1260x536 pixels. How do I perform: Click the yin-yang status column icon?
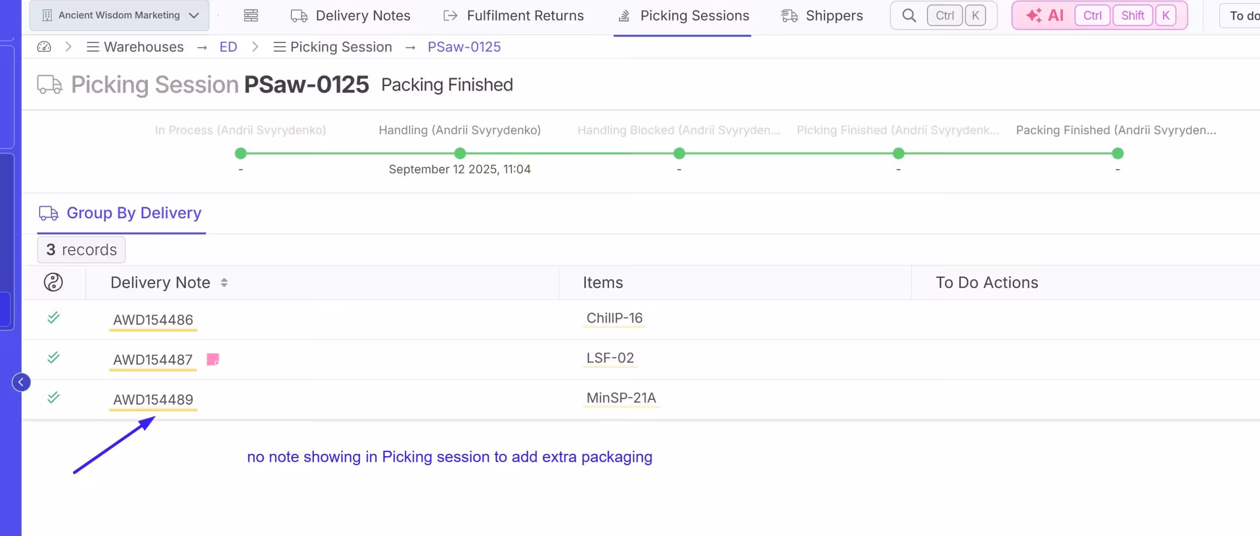pos(53,282)
